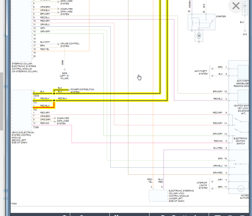Click the GRN/RED wire label at pin 3

click(218, 173)
